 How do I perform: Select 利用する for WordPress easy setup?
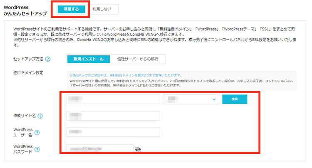pyautogui.click(x=71, y=9)
